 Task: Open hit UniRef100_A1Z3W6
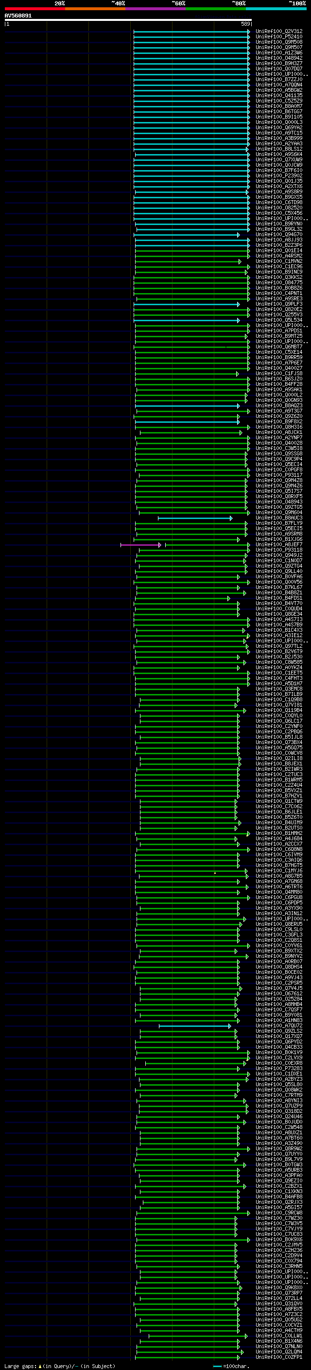click(279, 53)
